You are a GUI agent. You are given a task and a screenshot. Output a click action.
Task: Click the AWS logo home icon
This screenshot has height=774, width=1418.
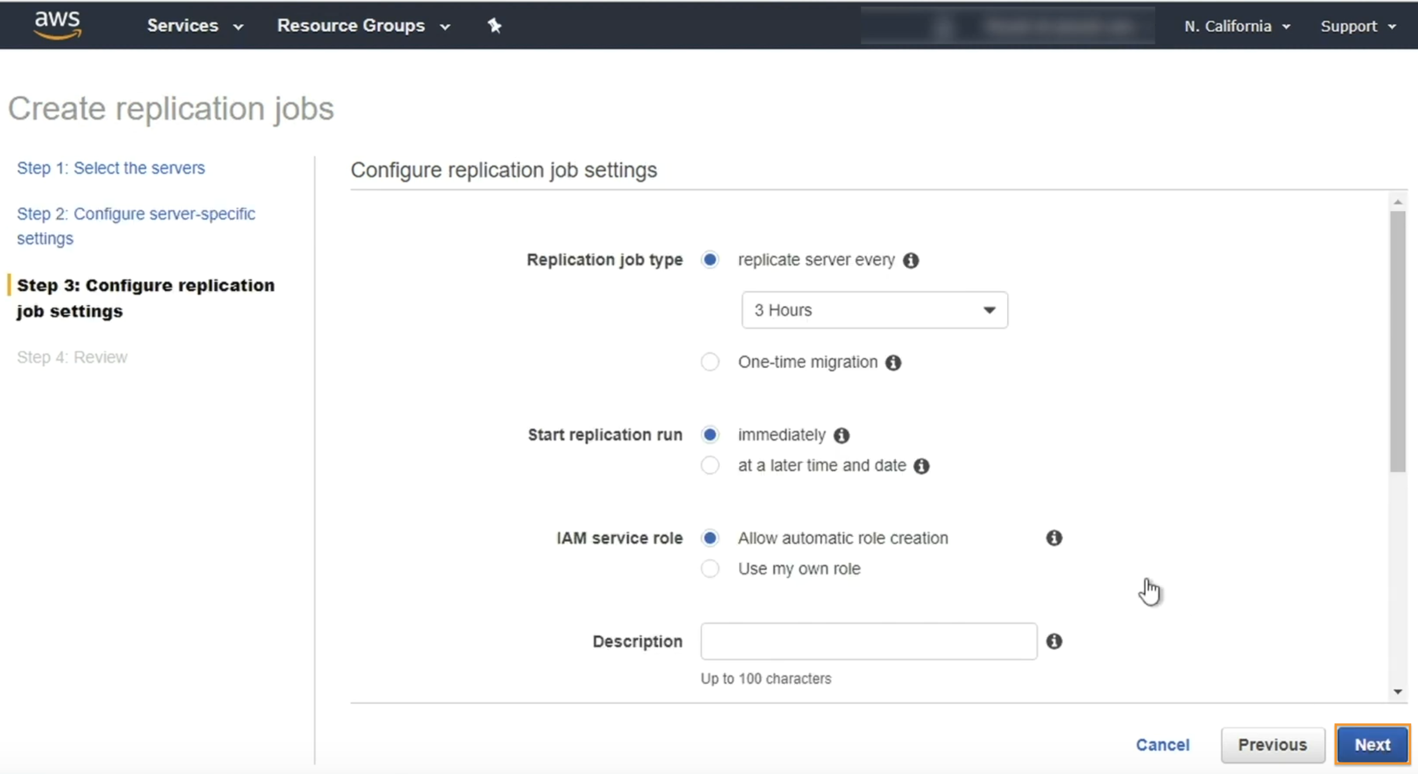57,26
